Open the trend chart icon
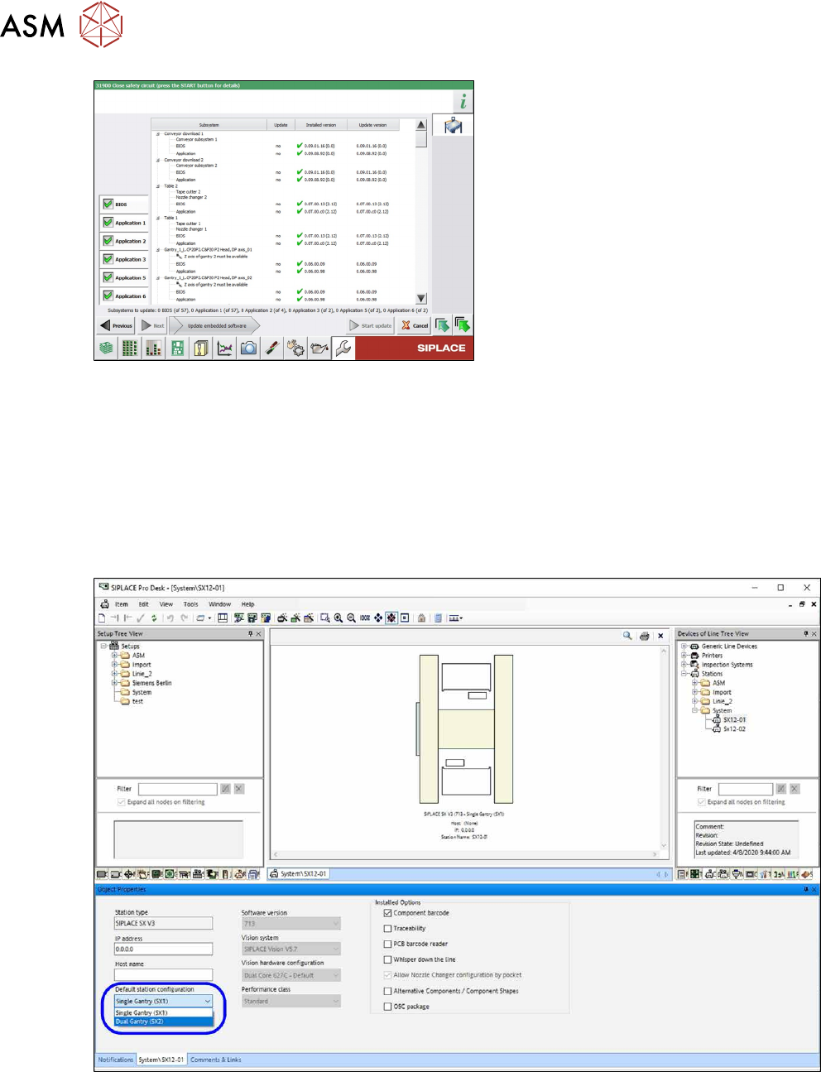 point(224,349)
